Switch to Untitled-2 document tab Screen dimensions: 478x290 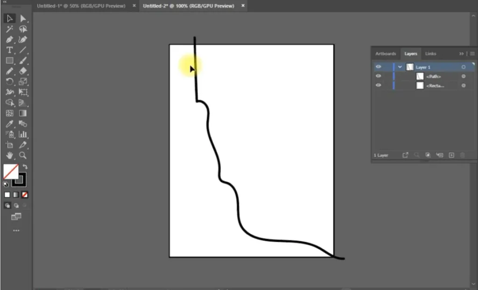point(189,6)
